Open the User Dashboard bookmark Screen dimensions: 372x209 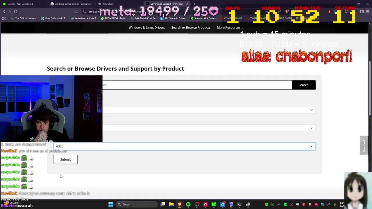tap(54, 18)
